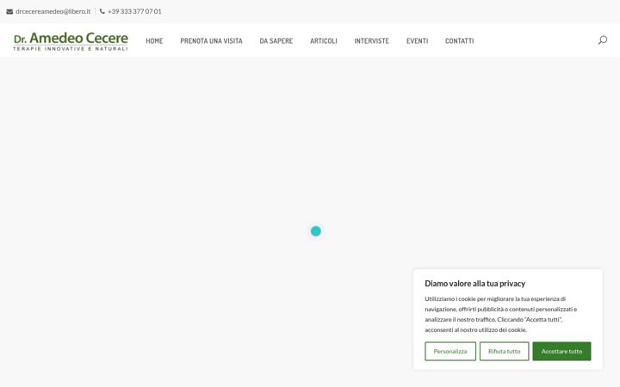Click the phone handset icon

[102, 11]
